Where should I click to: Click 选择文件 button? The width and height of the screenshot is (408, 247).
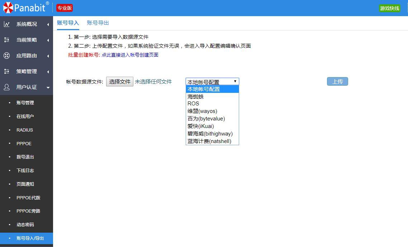click(x=120, y=82)
